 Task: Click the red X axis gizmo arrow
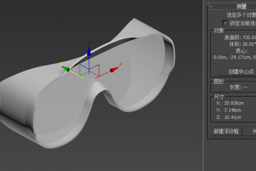coord(113,70)
